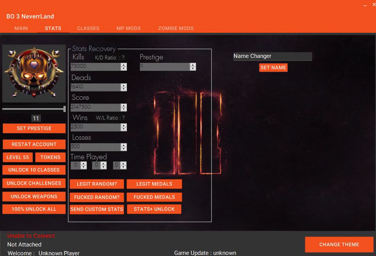The width and height of the screenshot is (376, 256).
Task: Minimize the BO 3 NeverrLand window
Action: click(365, 5)
